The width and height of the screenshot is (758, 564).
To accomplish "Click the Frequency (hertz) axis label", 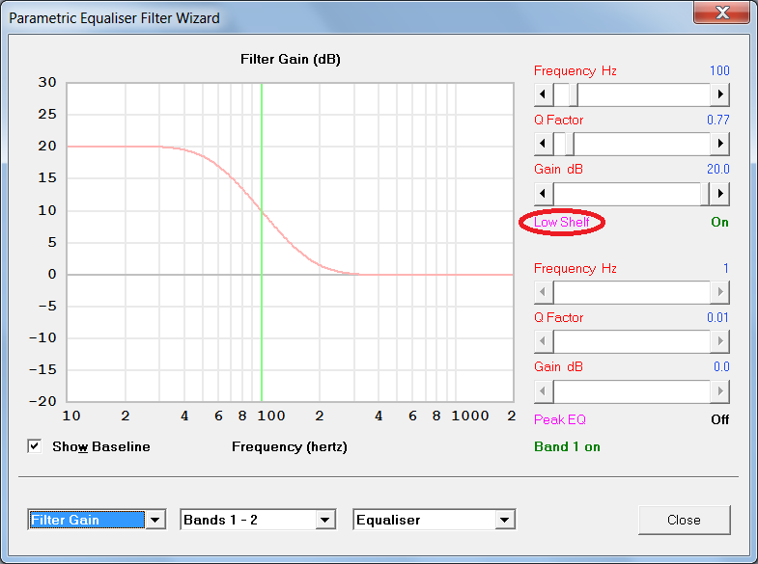I will coord(290,446).
